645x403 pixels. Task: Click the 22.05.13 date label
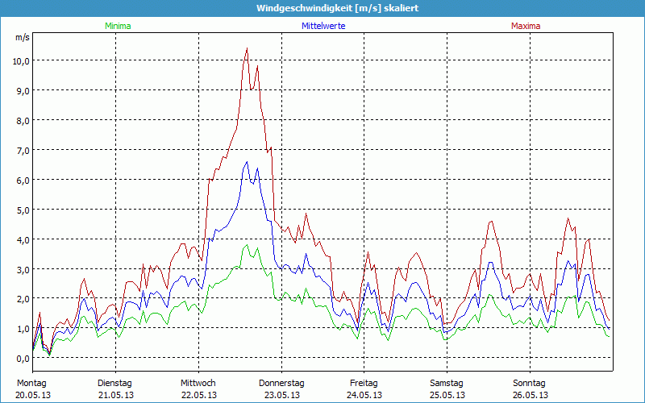point(199,395)
